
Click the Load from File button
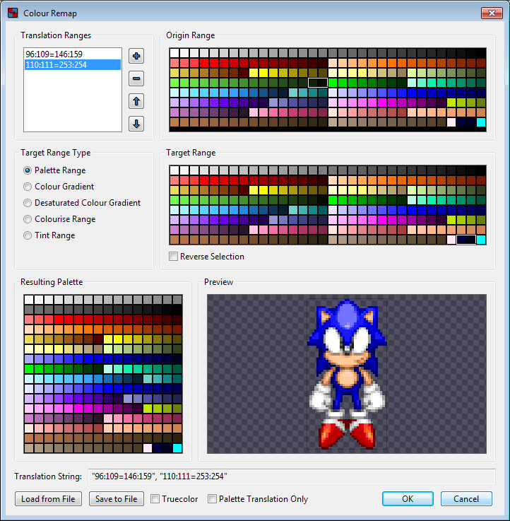tap(48, 499)
